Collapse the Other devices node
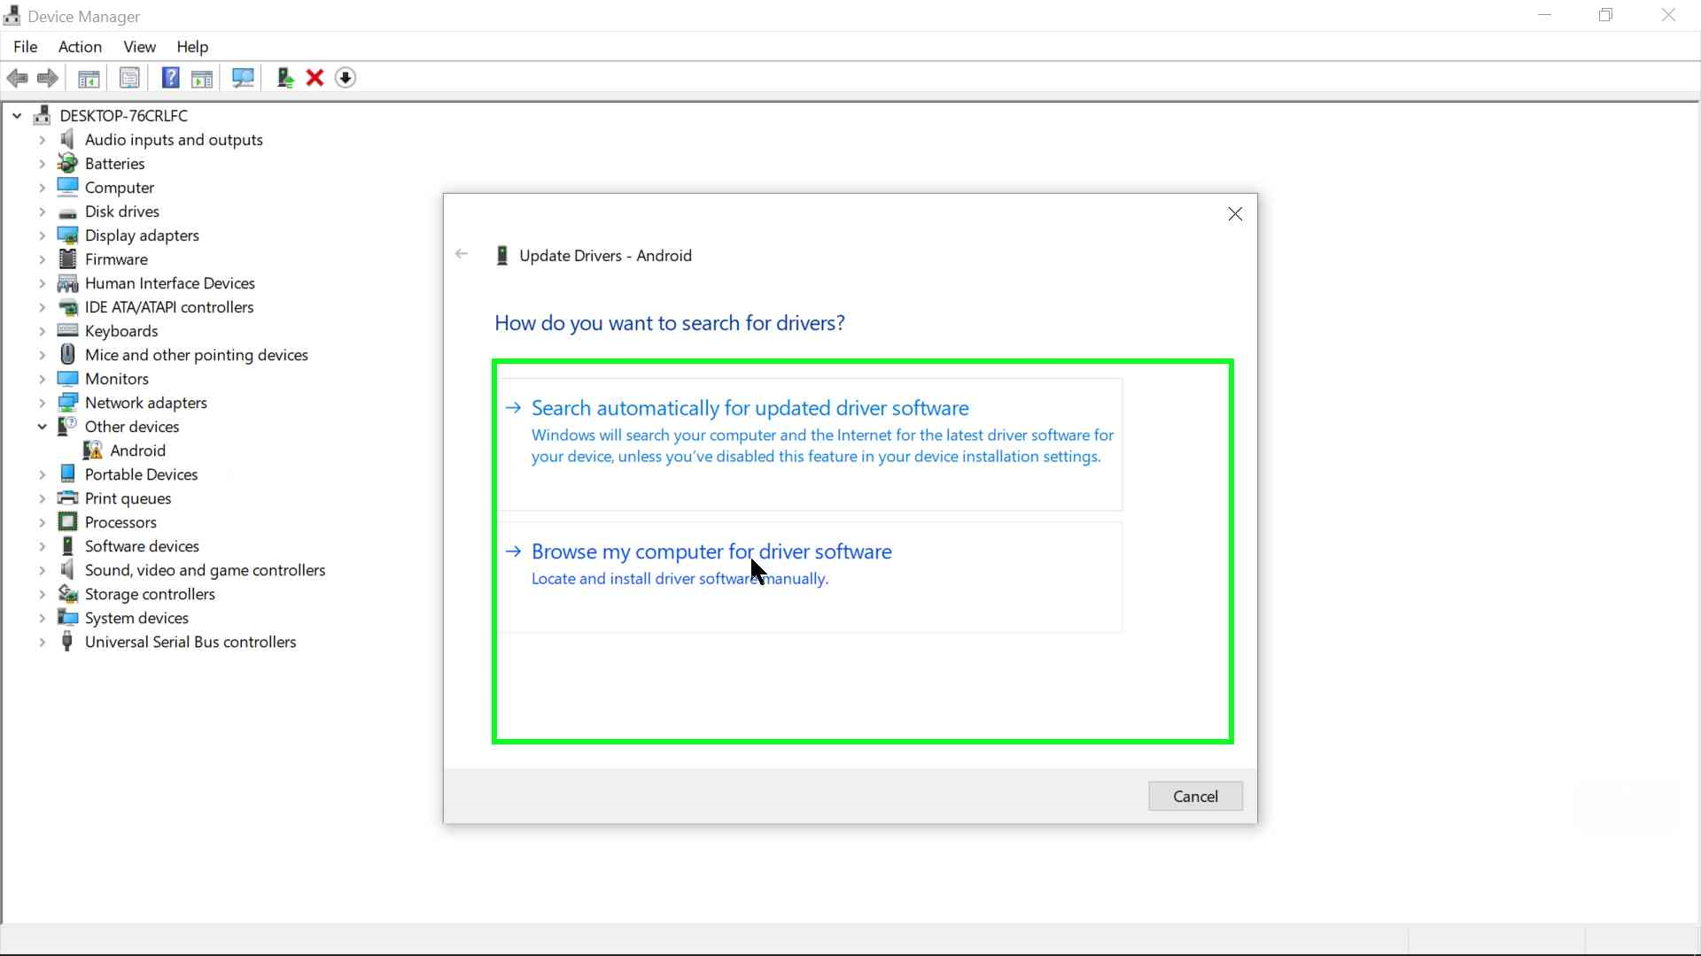The width and height of the screenshot is (1701, 956). click(x=42, y=427)
